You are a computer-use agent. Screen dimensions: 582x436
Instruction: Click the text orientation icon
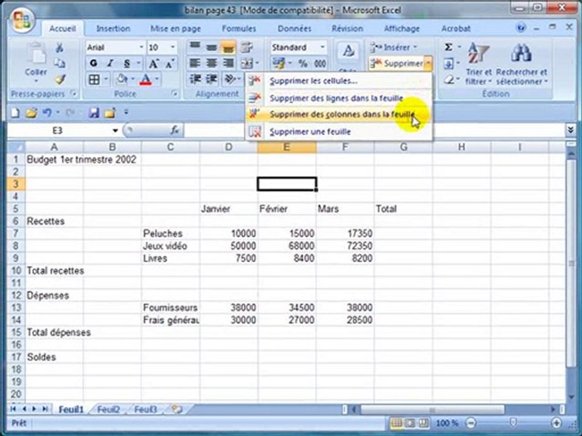pos(230,79)
